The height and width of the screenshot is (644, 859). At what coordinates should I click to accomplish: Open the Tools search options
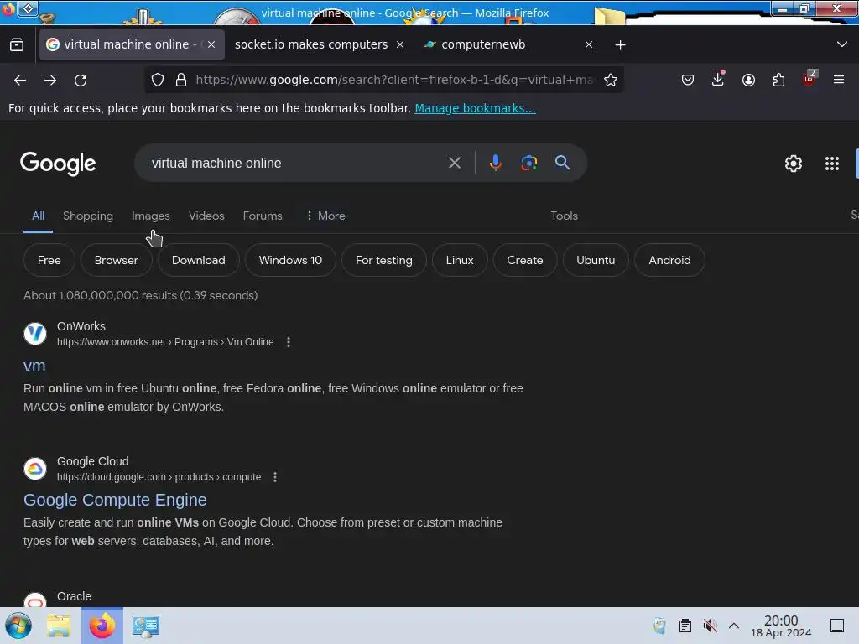564,216
